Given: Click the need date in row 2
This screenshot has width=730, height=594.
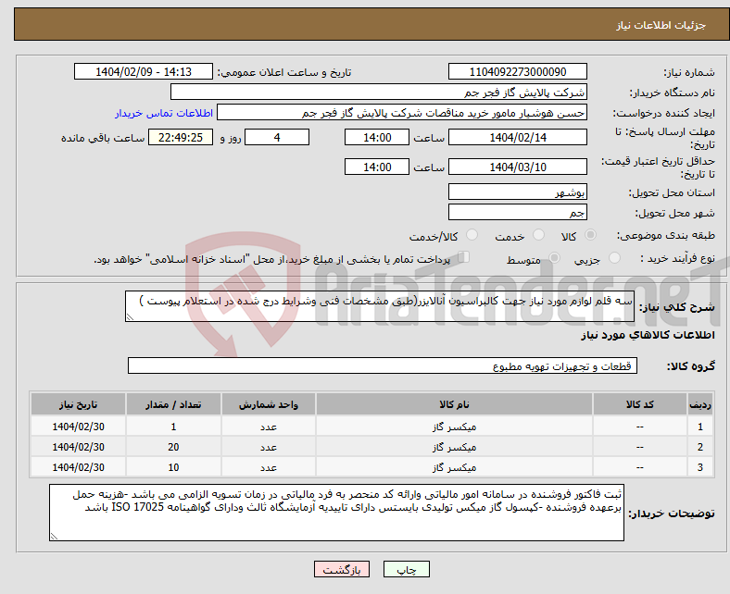Looking at the screenshot, I should [78, 447].
